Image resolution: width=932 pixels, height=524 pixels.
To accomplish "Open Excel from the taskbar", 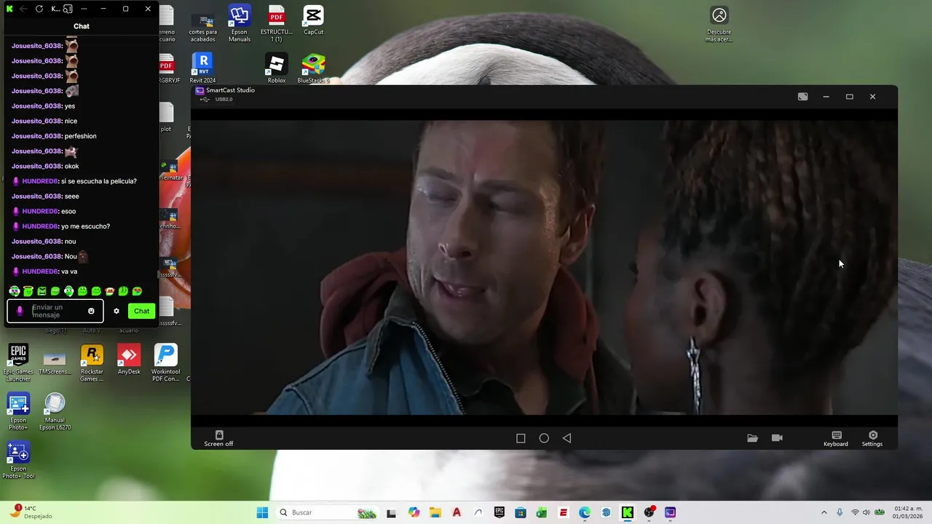I will pos(542,512).
